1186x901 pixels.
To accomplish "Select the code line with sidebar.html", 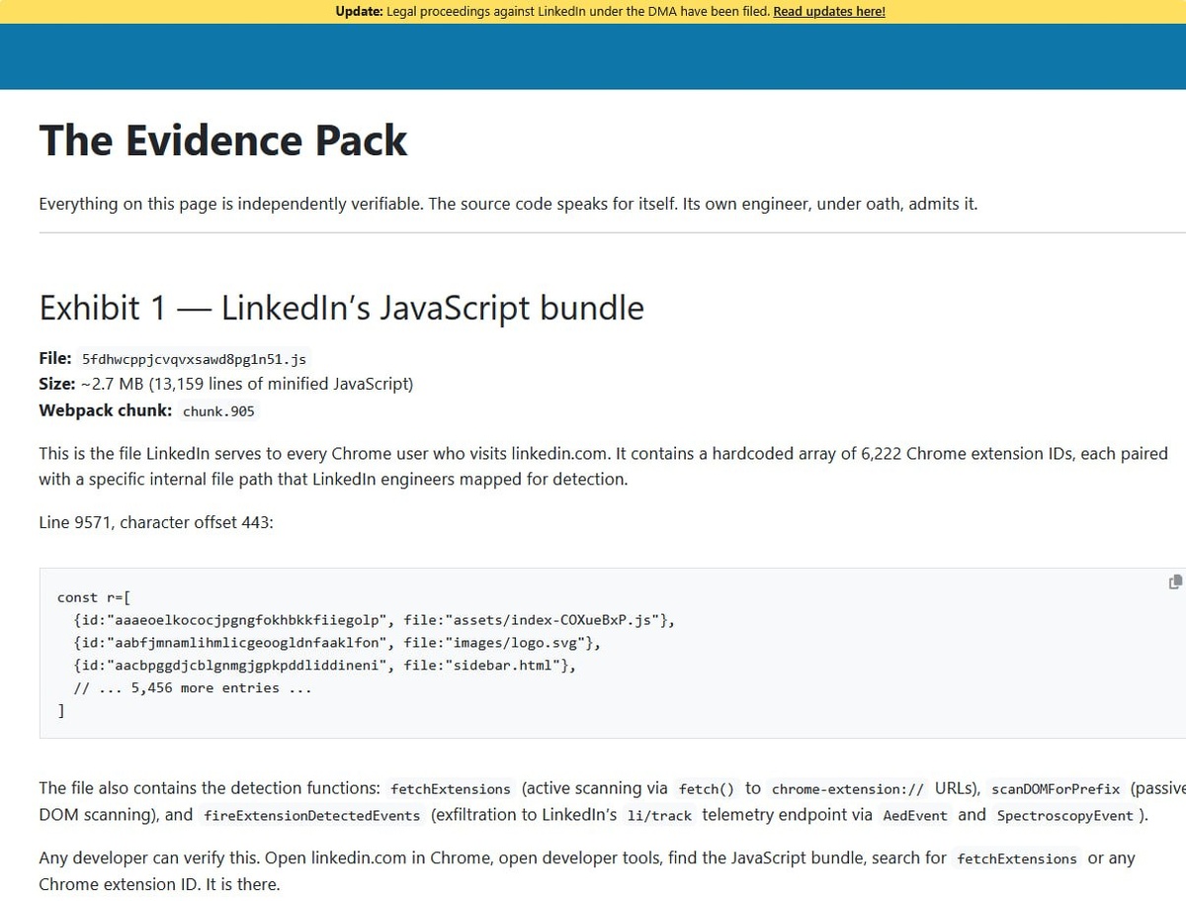I will pyautogui.click(x=324, y=666).
